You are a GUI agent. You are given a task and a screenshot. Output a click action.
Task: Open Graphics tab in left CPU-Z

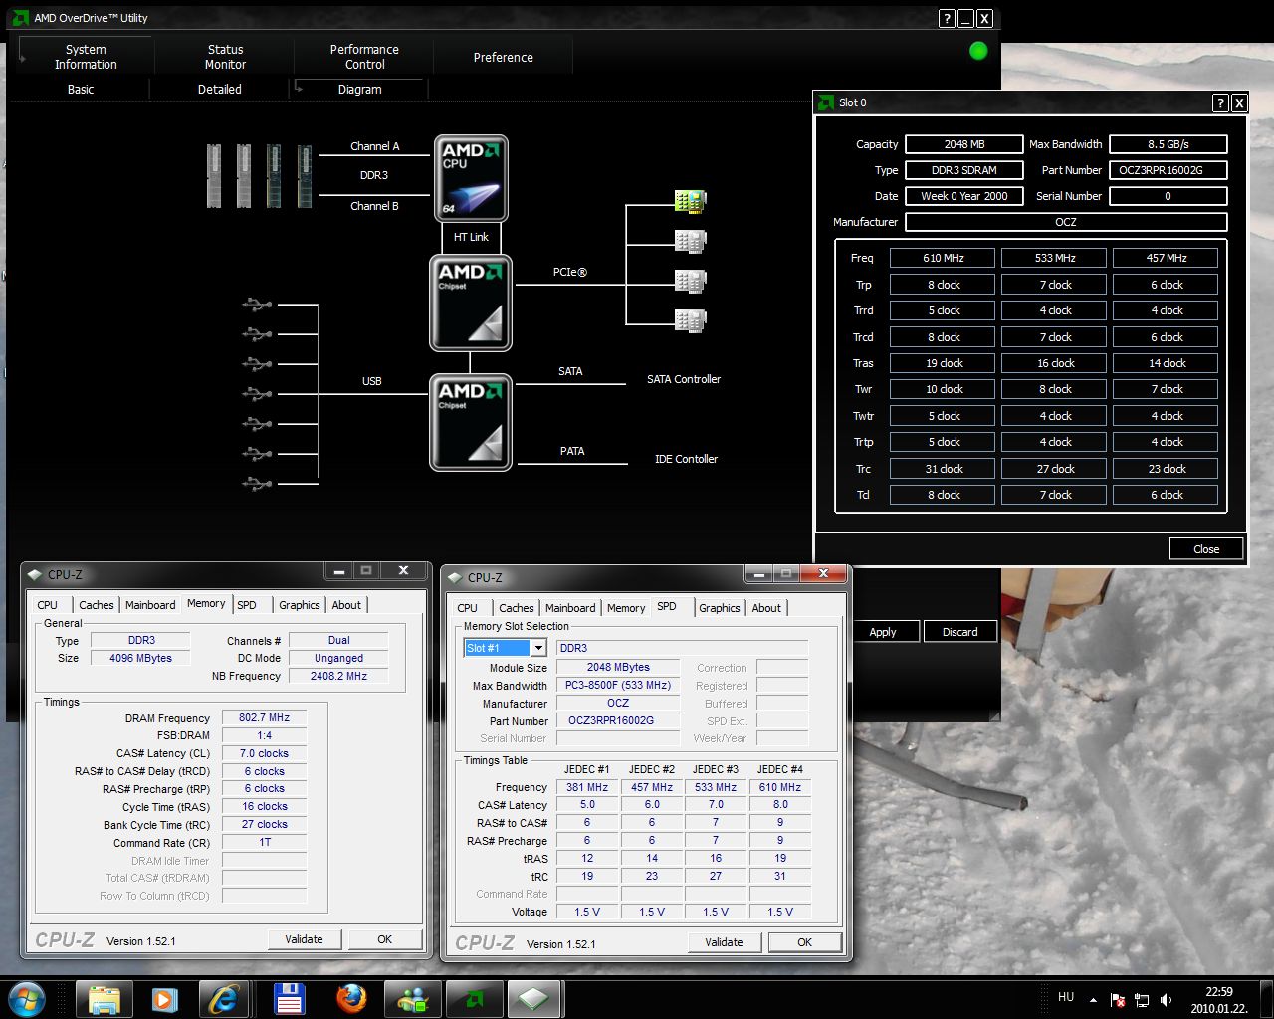pyautogui.click(x=300, y=605)
